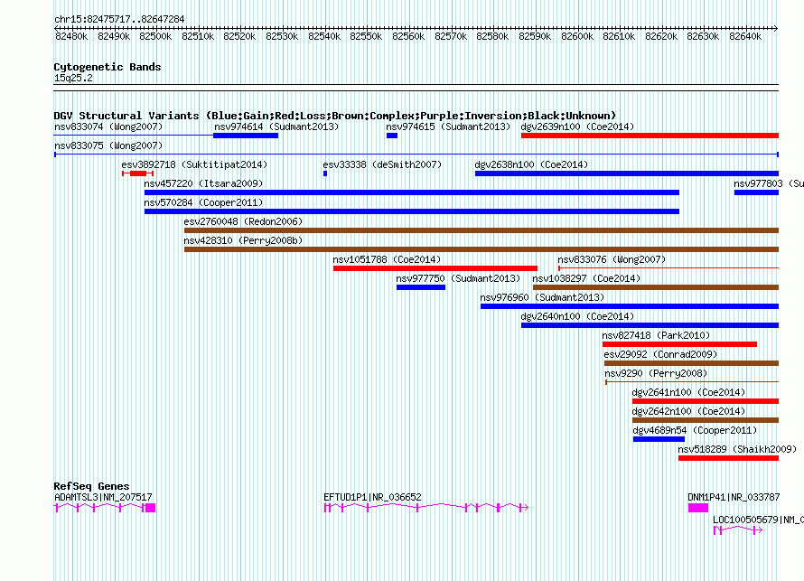The width and height of the screenshot is (804, 581).
Task: Click the nsv974614 (Sudmant2013) blue variant bar
Action: click(246, 136)
